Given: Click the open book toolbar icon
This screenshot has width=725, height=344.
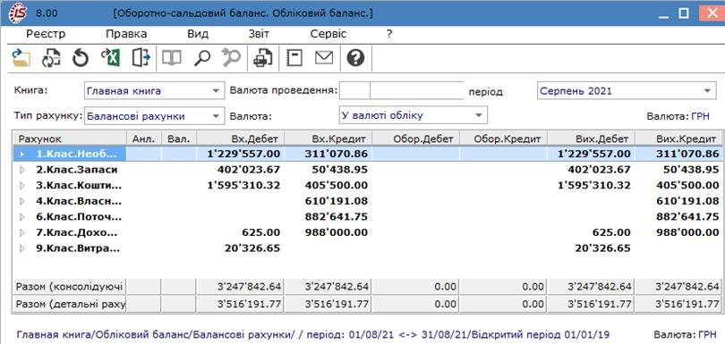Looking at the screenshot, I should 172,58.
